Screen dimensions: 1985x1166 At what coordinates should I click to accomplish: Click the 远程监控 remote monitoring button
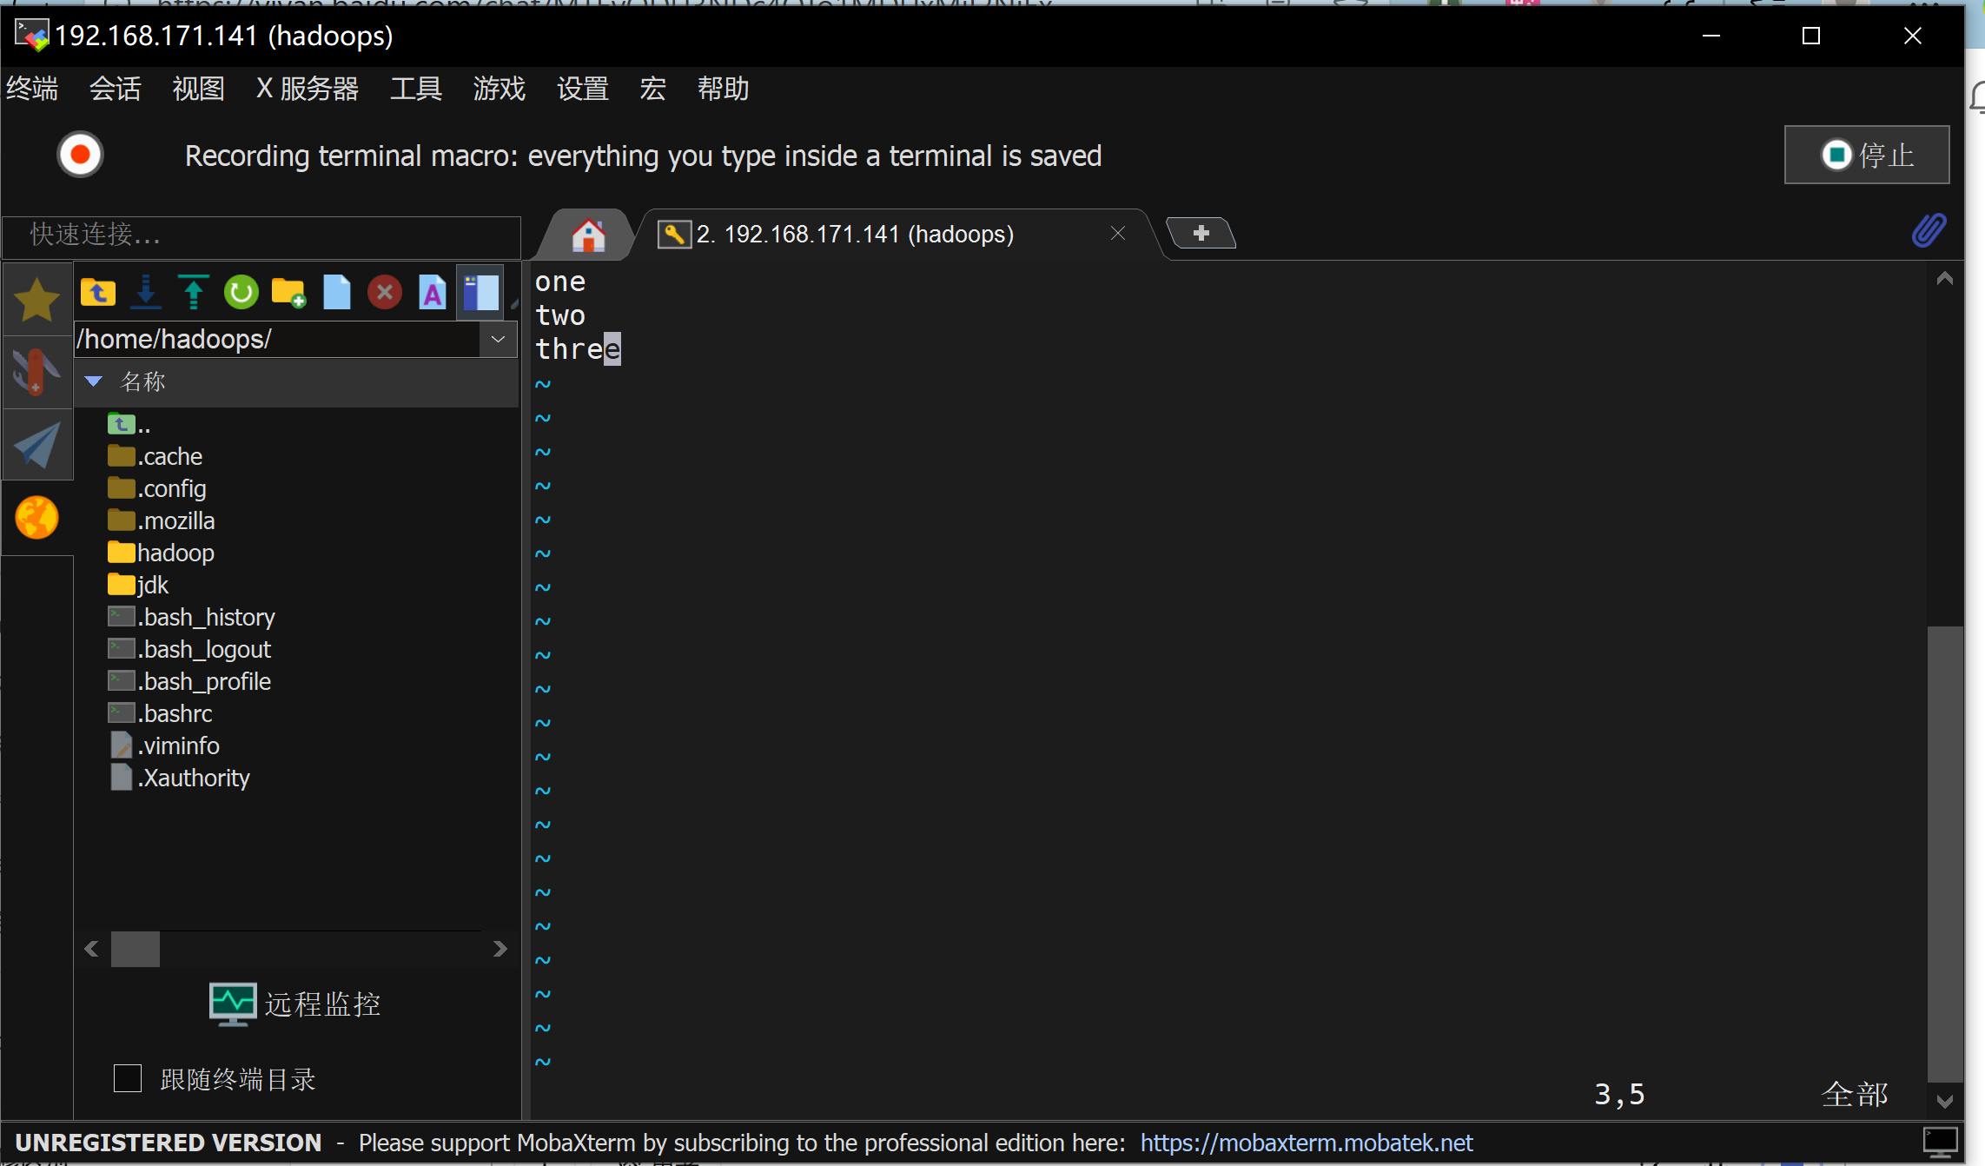[x=295, y=1004]
